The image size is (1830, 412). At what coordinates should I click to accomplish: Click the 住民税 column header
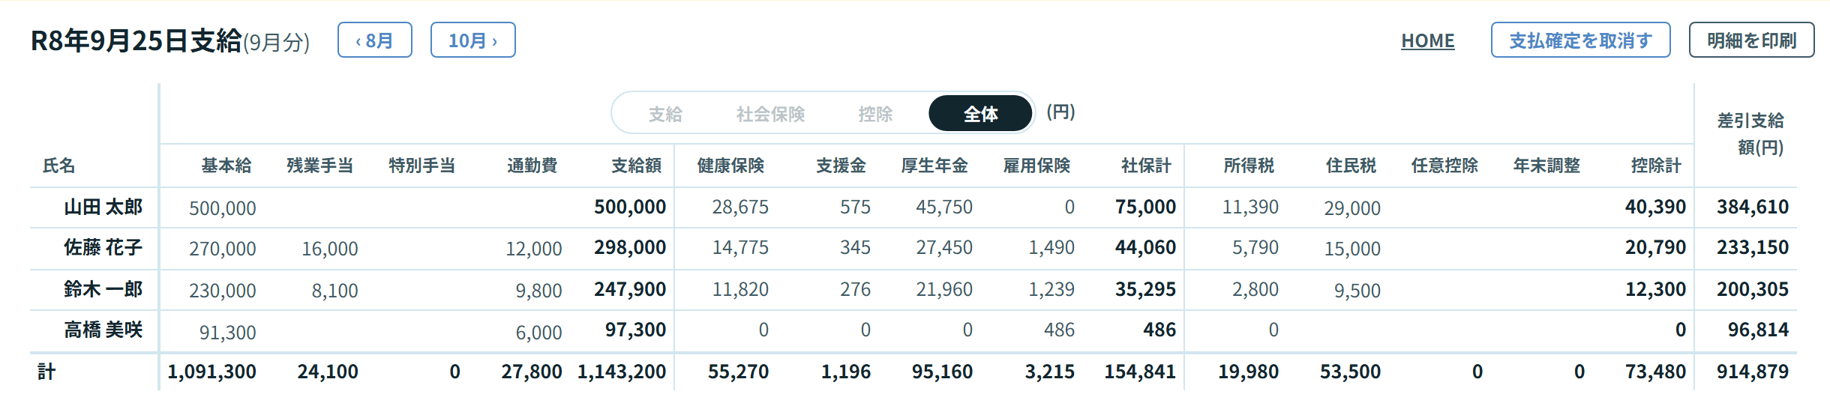(1351, 166)
